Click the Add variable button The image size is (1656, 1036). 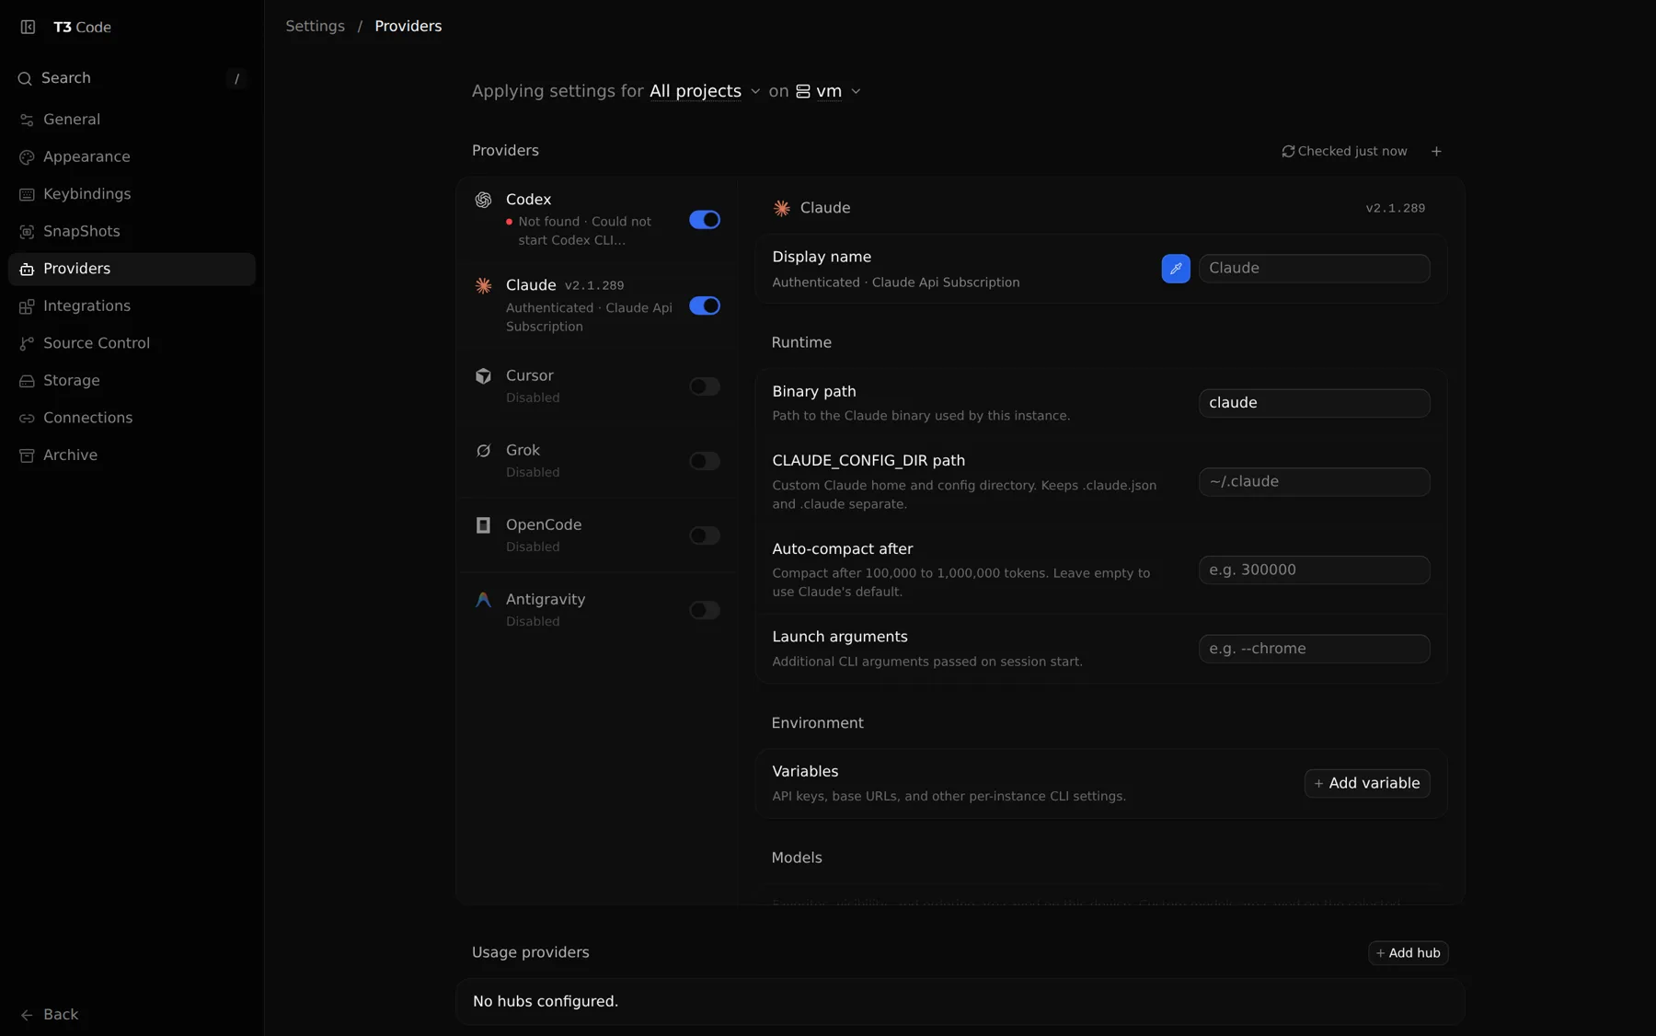1367,784
